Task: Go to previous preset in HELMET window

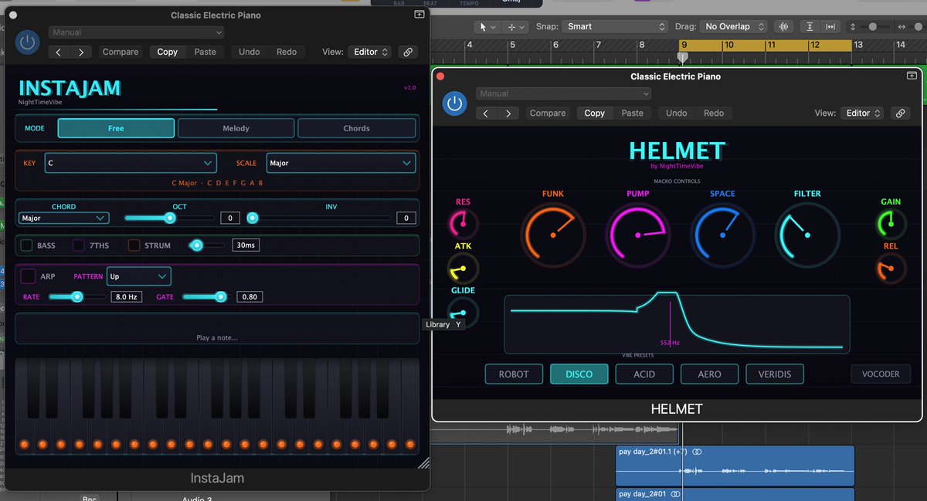Action: point(486,113)
